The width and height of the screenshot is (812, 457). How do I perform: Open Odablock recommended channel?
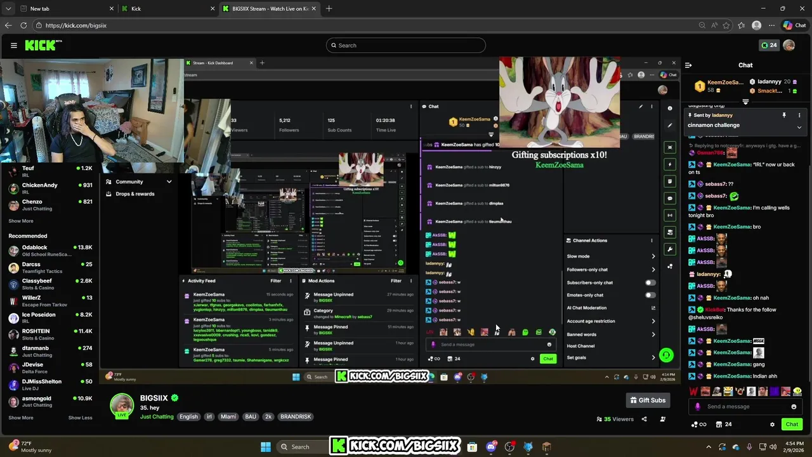(x=50, y=250)
